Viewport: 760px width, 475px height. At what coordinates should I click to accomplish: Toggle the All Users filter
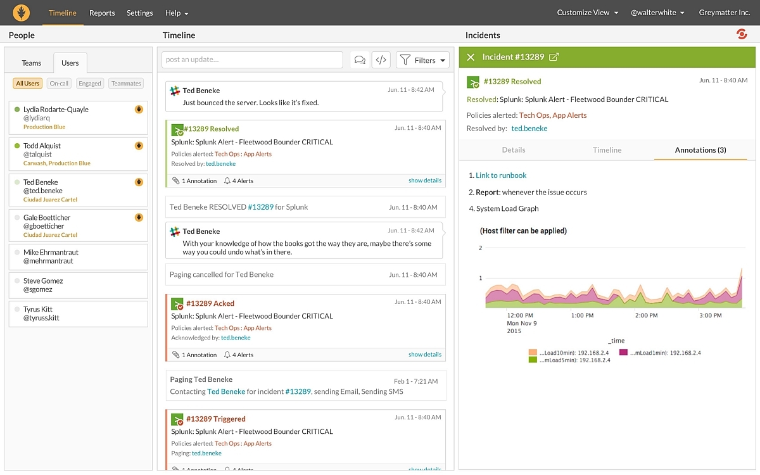tap(27, 84)
